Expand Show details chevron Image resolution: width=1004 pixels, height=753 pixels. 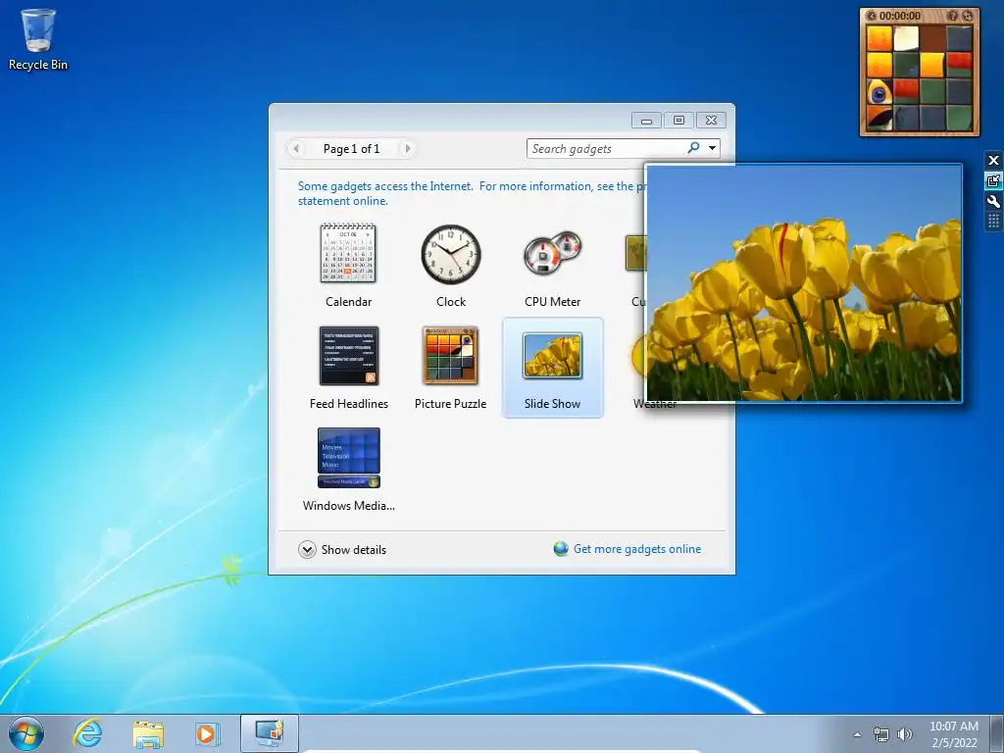pyautogui.click(x=307, y=549)
